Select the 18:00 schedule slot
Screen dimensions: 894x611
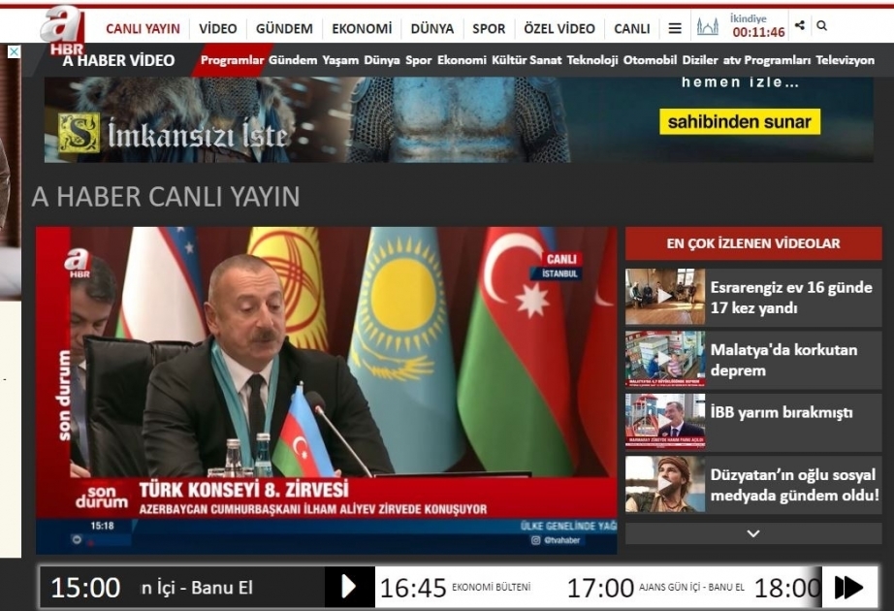pyautogui.click(x=787, y=587)
